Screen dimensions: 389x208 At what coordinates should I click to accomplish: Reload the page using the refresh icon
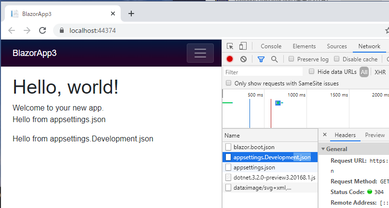42,30
